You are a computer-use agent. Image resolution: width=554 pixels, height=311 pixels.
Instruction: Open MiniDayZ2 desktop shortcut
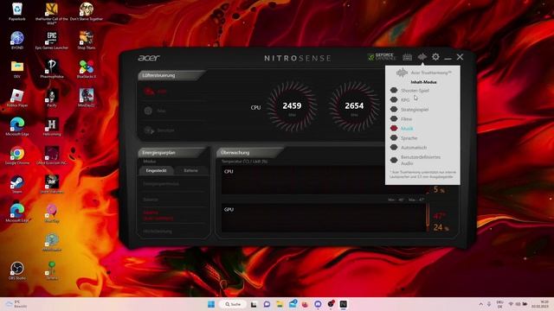click(87, 98)
